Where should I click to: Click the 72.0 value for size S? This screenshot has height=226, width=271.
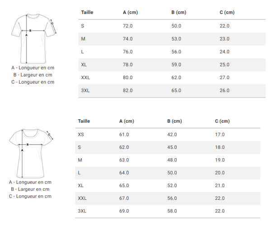(128, 26)
